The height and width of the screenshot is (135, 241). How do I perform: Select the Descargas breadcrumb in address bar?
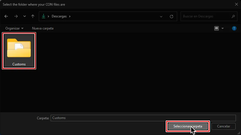(x=59, y=16)
